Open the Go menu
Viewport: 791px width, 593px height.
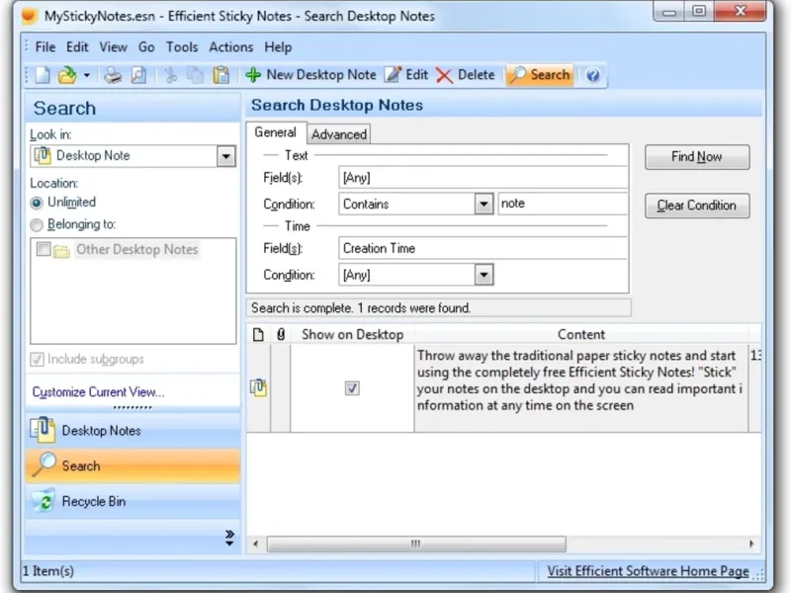tap(146, 46)
